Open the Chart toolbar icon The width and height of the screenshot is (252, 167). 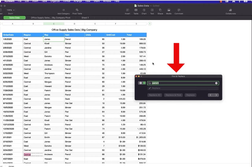[x=144, y=10]
